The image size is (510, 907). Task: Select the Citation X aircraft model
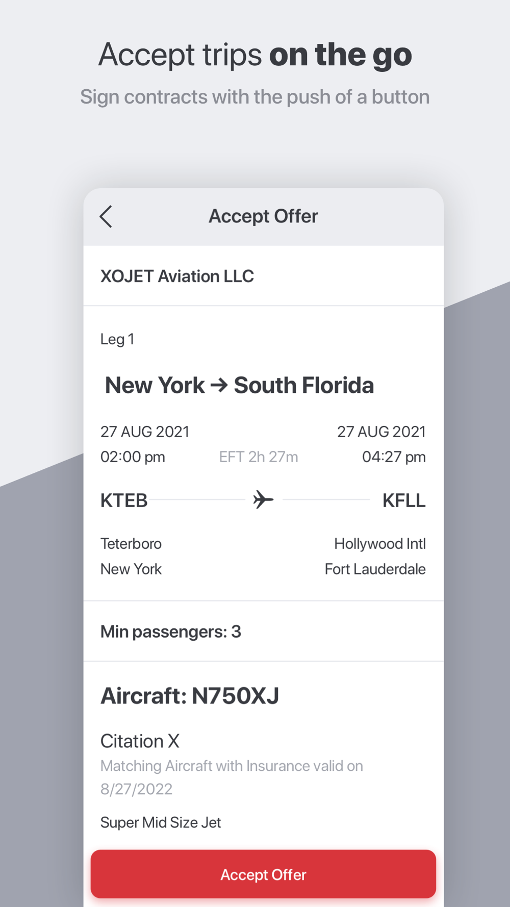[x=140, y=741]
